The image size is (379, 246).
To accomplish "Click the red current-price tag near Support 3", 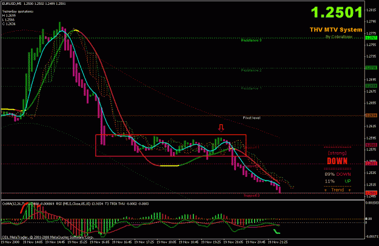I will coord(371,193).
